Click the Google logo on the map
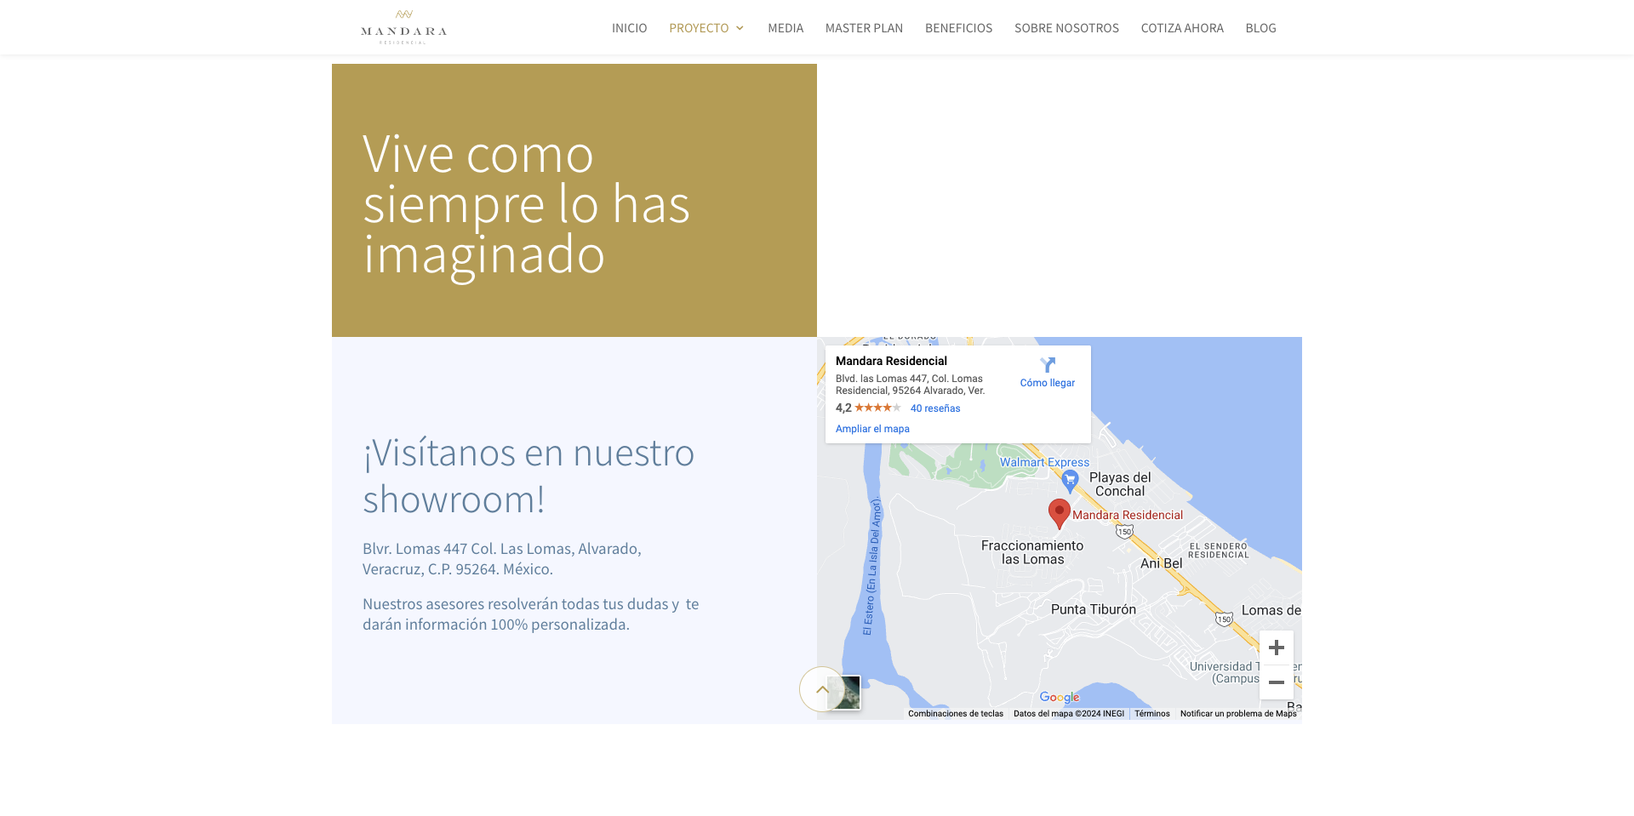Image resolution: width=1634 pixels, height=816 pixels. click(x=1059, y=698)
